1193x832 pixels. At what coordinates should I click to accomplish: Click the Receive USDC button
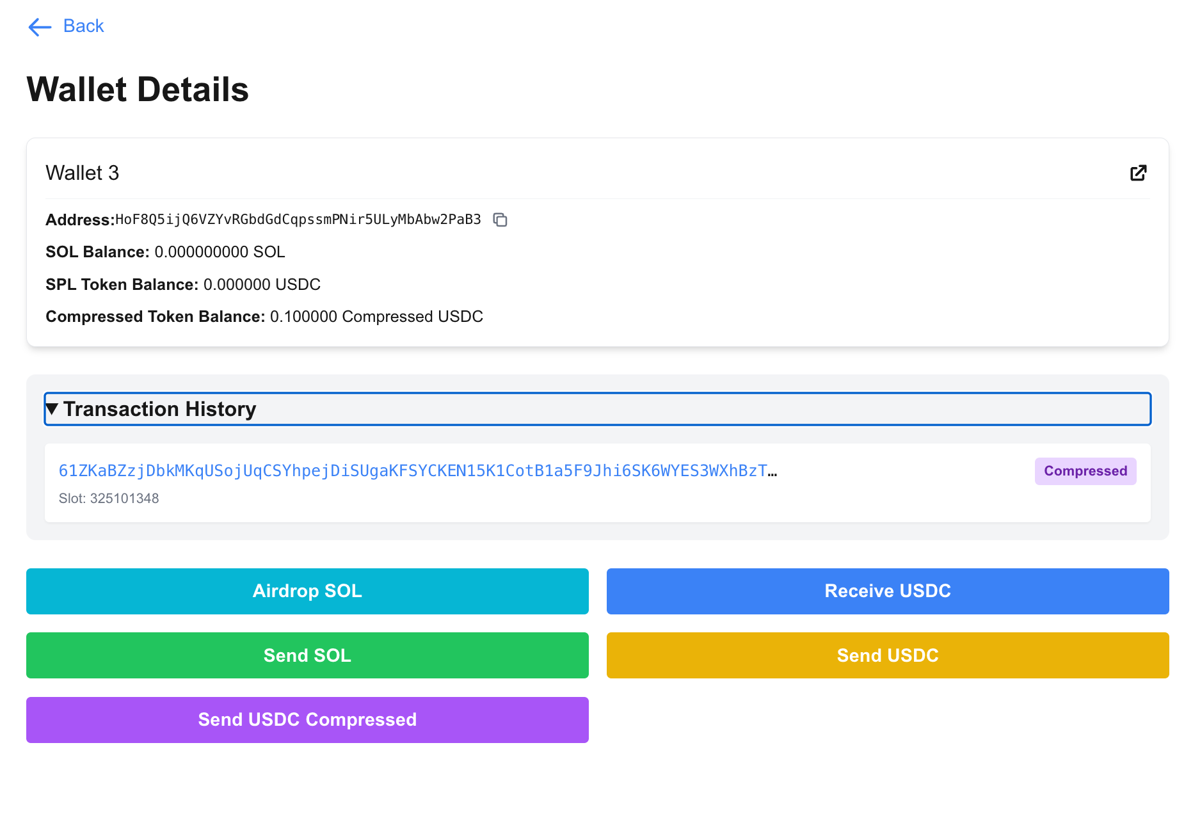coord(887,591)
